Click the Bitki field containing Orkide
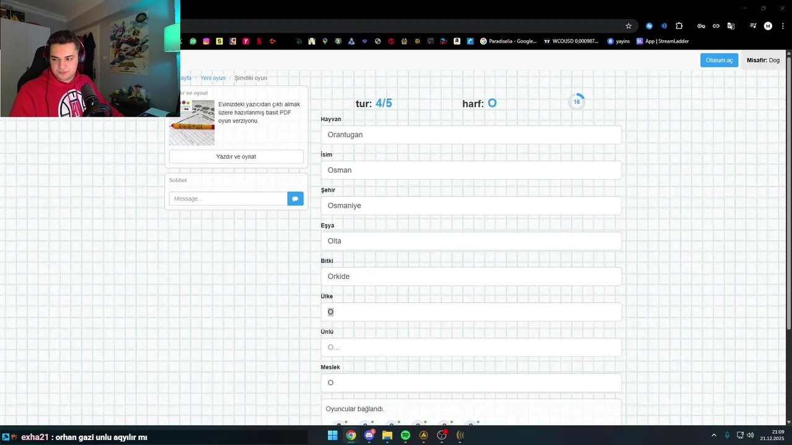 pos(471,276)
